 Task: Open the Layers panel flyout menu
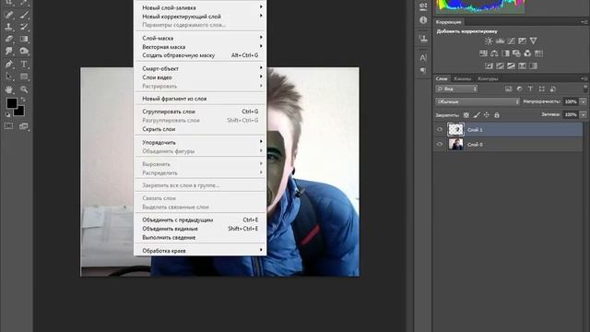(584, 78)
